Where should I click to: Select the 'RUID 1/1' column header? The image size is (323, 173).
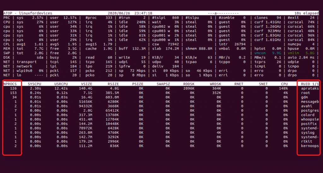310,84
